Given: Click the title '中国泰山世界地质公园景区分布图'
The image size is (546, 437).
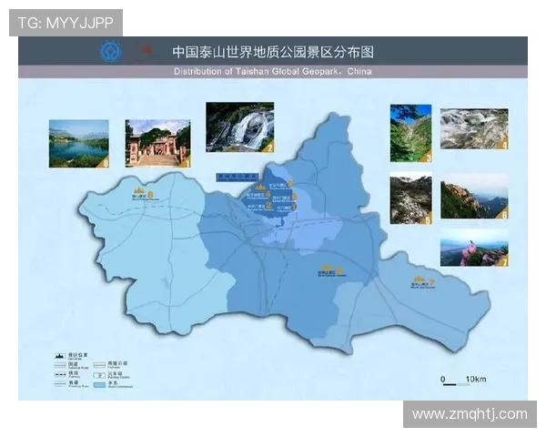Looking at the screenshot, I should pos(273,52).
